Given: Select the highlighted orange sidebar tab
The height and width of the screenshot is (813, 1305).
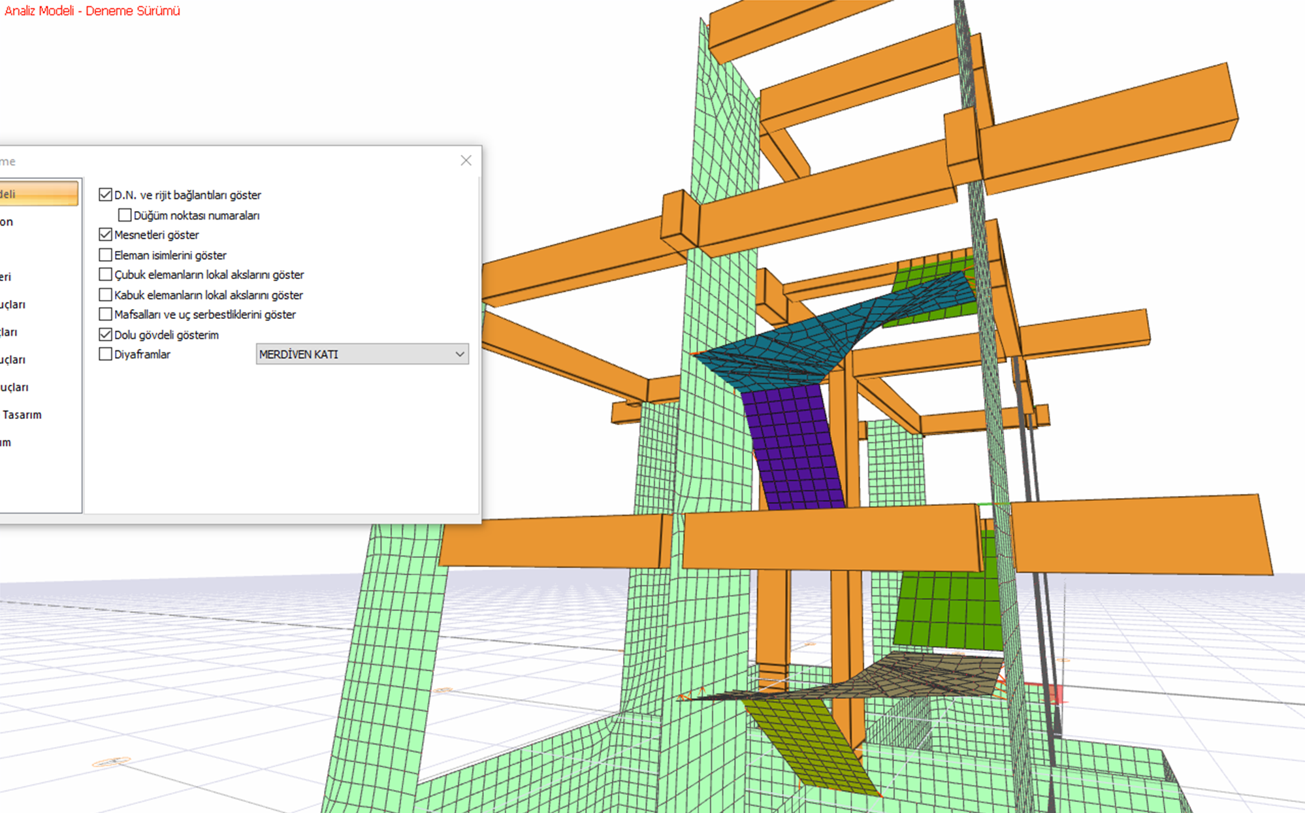Looking at the screenshot, I should pyautogui.click(x=38, y=194).
